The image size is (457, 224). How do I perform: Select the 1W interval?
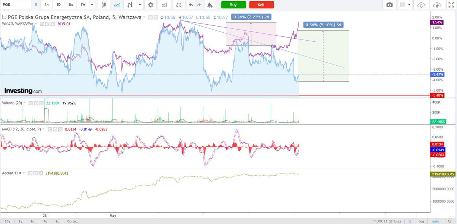coord(83,5)
